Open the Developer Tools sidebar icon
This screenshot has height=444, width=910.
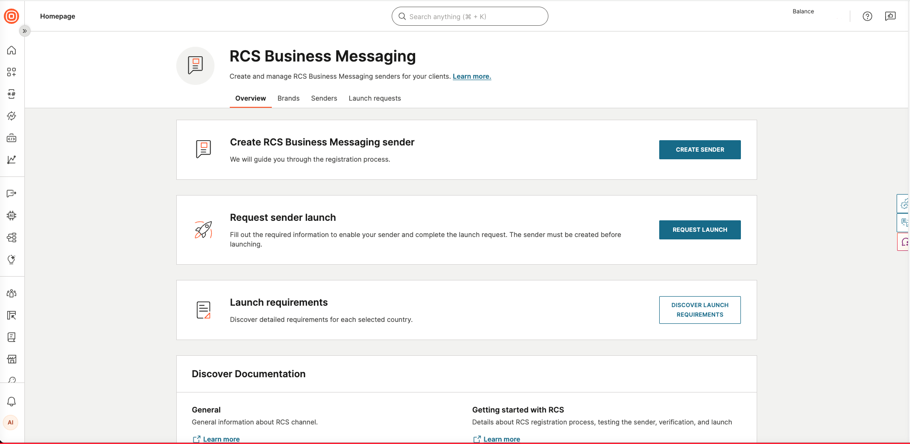[11, 138]
